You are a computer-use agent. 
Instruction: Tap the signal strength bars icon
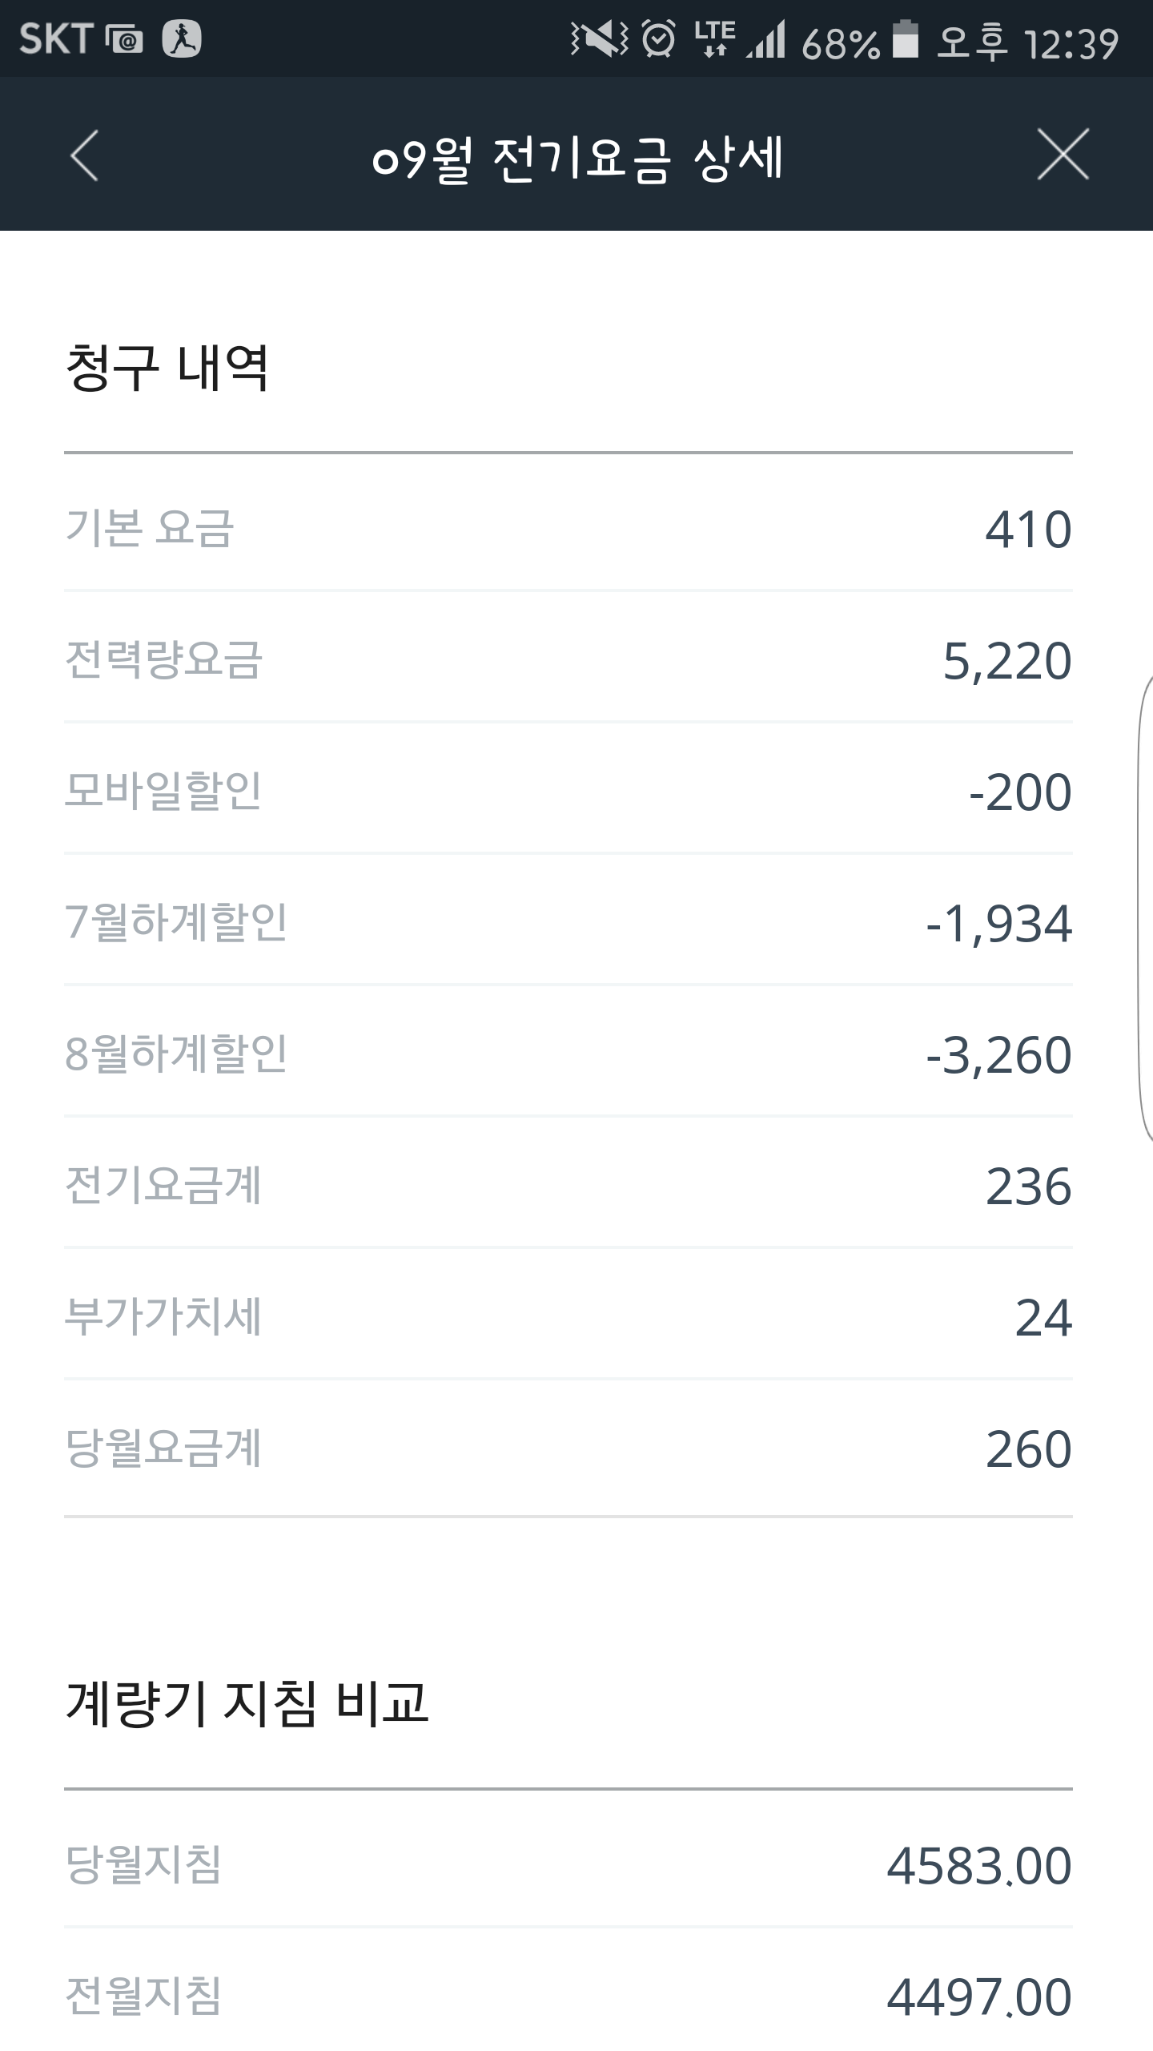point(766,40)
